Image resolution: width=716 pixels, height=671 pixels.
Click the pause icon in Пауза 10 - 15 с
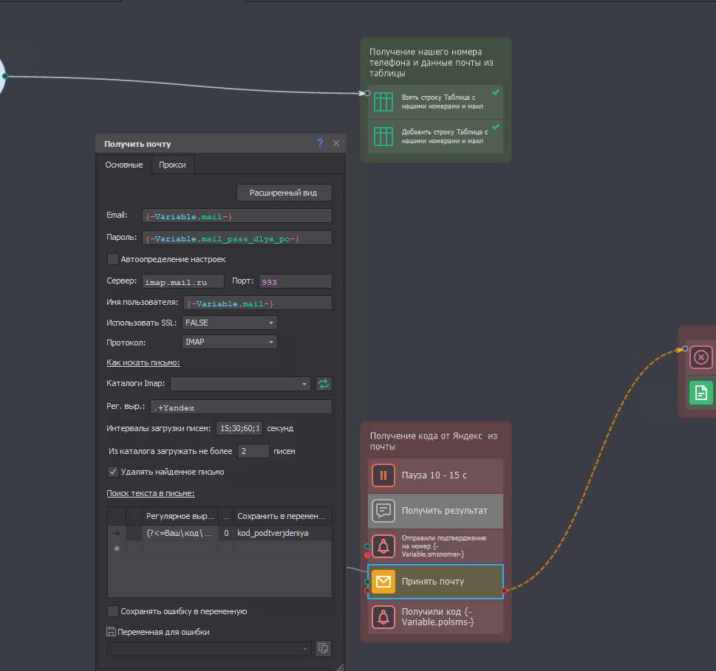[383, 475]
